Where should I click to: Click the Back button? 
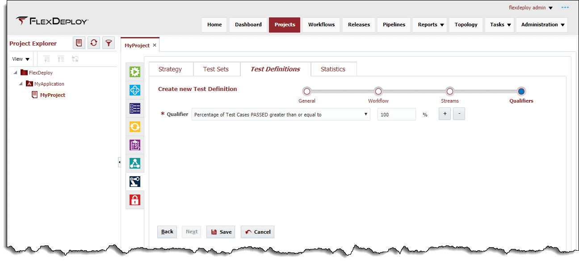[167, 232]
